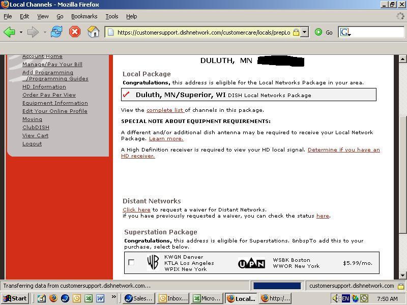Open the Order Pay Per View link

coord(49,95)
